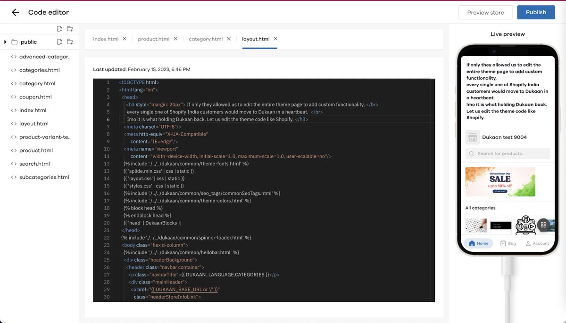Open product.html in file tree
The height and width of the screenshot is (323, 566).
click(x=36, y=151)
